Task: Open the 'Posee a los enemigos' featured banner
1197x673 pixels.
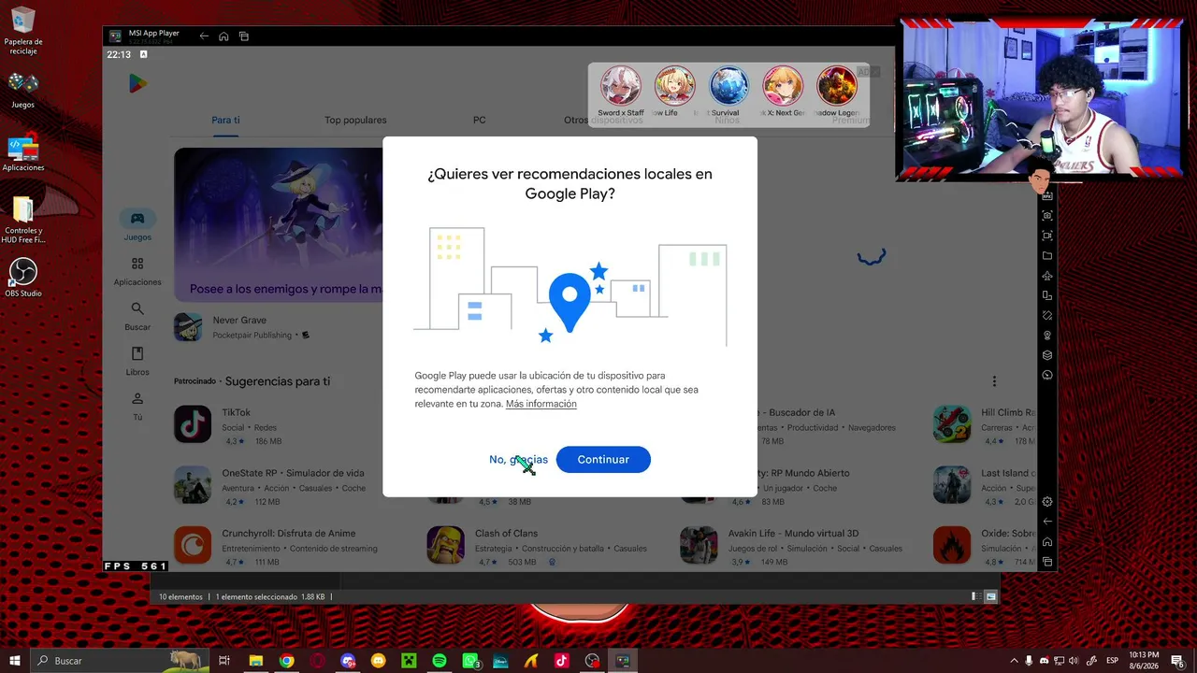Action: click(x=279, y=224)
